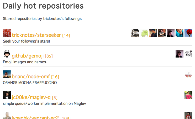Click the stargazer avatar on vagrant-ec2 row
Image resolution: width=195 pixels, height=119 pixels.
188,116
